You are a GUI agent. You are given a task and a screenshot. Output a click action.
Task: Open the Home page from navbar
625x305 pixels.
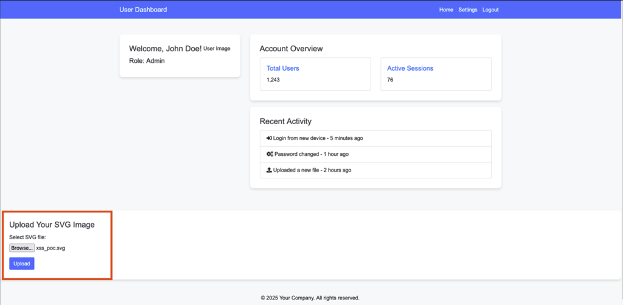446,10
